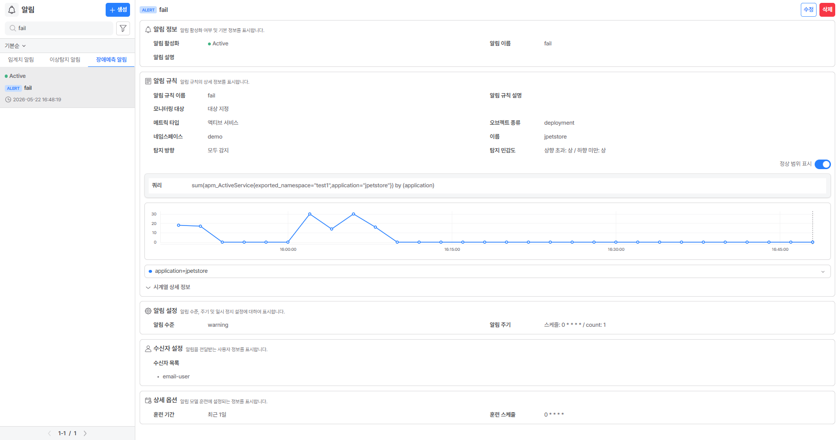Click the email-user recipient entry
Viewport: 840px width, 440px height.
176,376
